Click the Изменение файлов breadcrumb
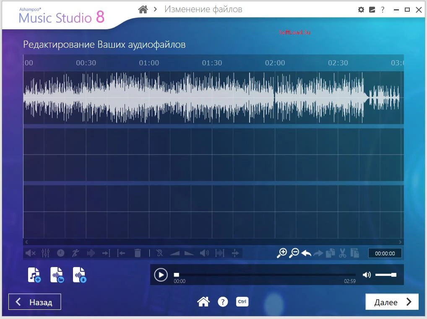The height and width of the screenshot is (319, 427). coord(203,9)
